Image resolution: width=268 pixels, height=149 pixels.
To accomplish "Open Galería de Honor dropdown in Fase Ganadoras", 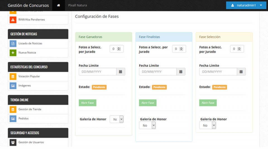I will click(x=117, y=119).
